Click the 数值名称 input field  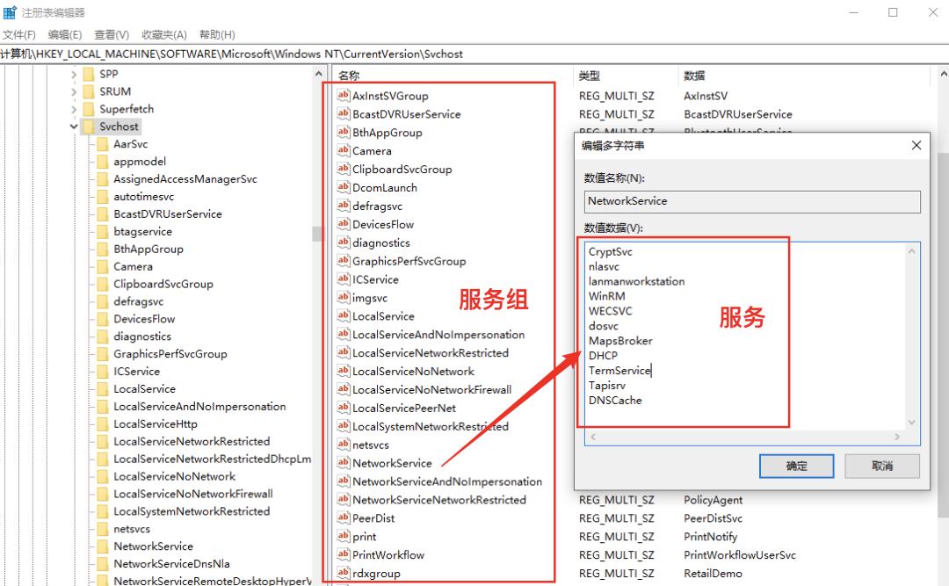click(752, 201)
